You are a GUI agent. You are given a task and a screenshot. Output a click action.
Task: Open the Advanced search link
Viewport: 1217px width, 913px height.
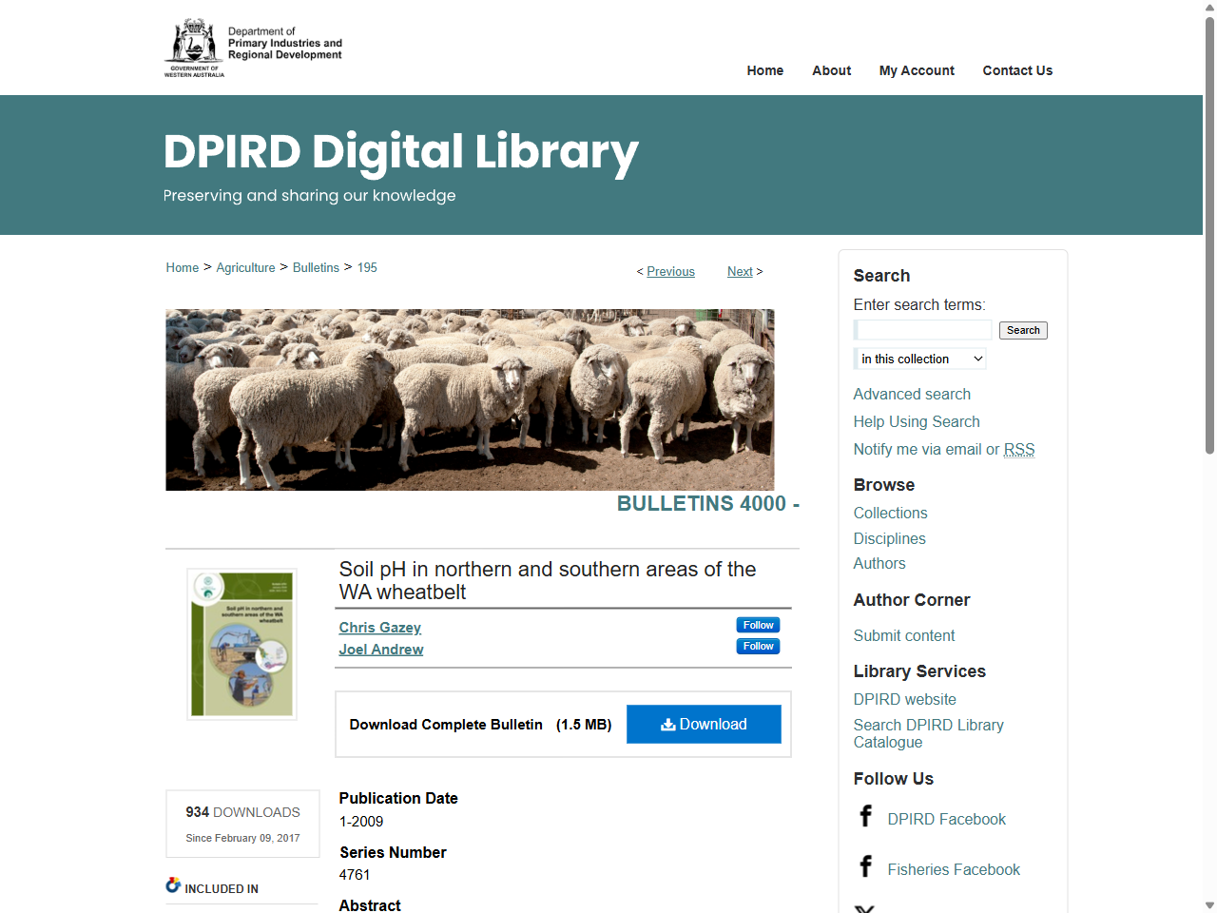(x=912, y=394)
